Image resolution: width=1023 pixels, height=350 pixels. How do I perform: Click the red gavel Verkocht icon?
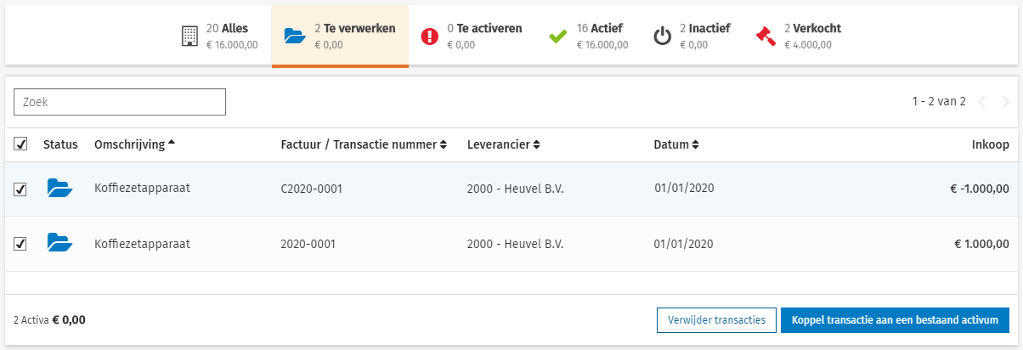click(x=766, y=37)
